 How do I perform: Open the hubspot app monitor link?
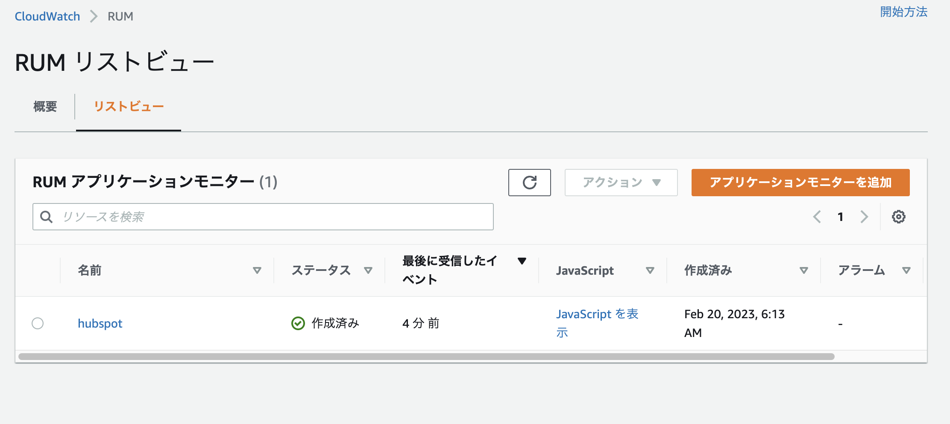(100, 323)
